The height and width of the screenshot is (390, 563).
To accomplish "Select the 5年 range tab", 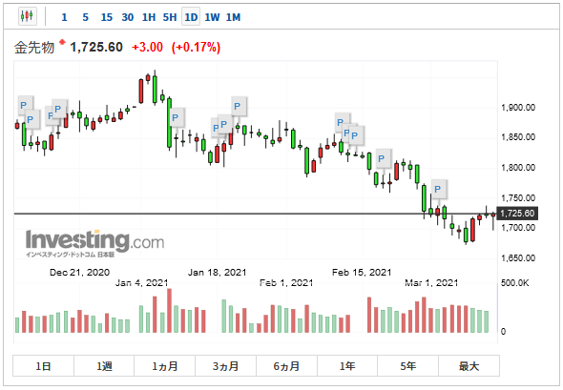I will point(407,366).
